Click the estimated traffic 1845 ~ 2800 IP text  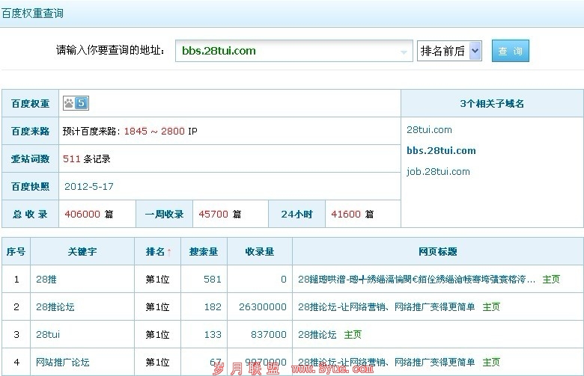pos(160,132)
